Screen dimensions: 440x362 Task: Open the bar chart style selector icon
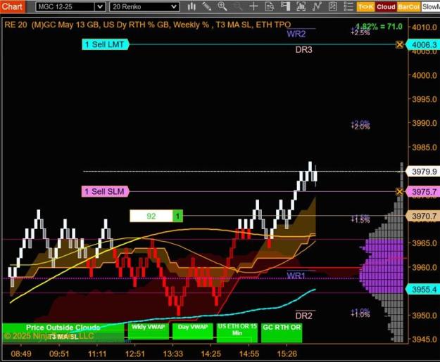(x=191, y=6)
